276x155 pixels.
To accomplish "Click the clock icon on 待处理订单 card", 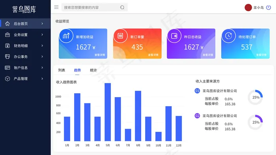I will [228, 36].
